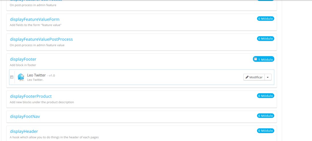Tick the Leo Twitter module checkbox
The height and width of the screenshot is (141, 312).
(12, 77)
